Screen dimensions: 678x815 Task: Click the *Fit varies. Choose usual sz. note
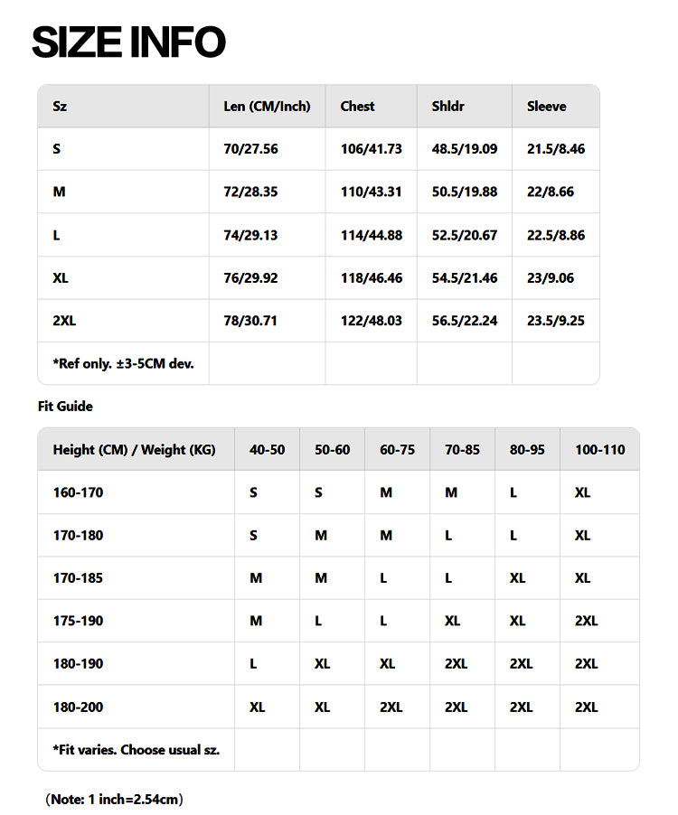tap(136, 749)
